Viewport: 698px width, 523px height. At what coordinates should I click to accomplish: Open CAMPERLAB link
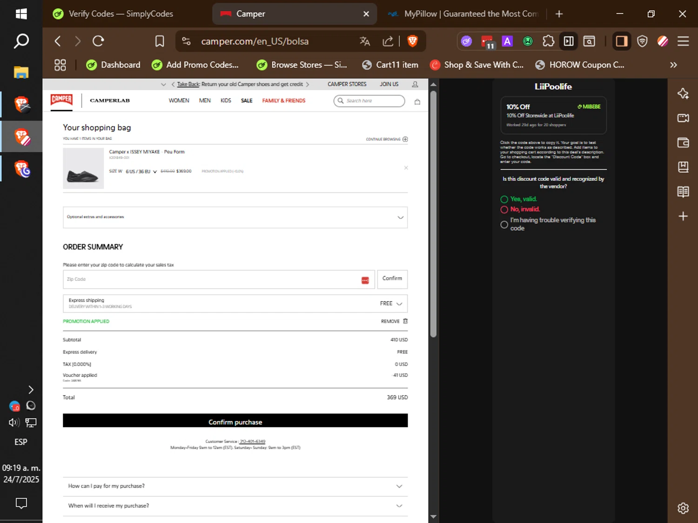point(110,100)
